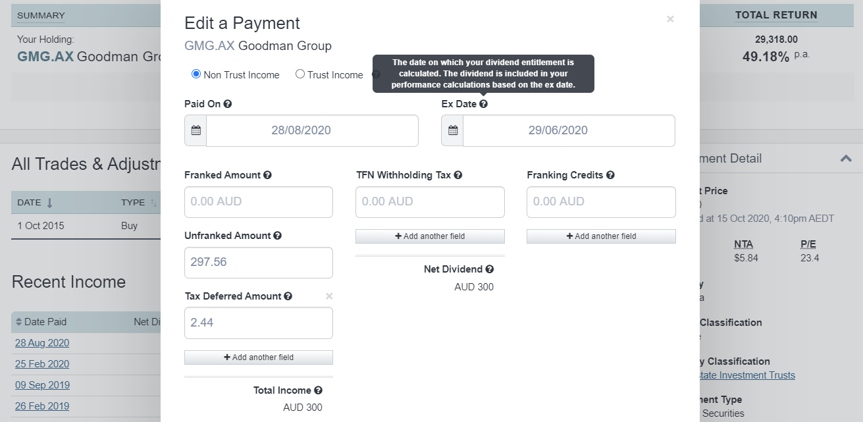The image size is (863, 422).
Task: Click the TFN Withholding Tax input
Action: point(430,201)
